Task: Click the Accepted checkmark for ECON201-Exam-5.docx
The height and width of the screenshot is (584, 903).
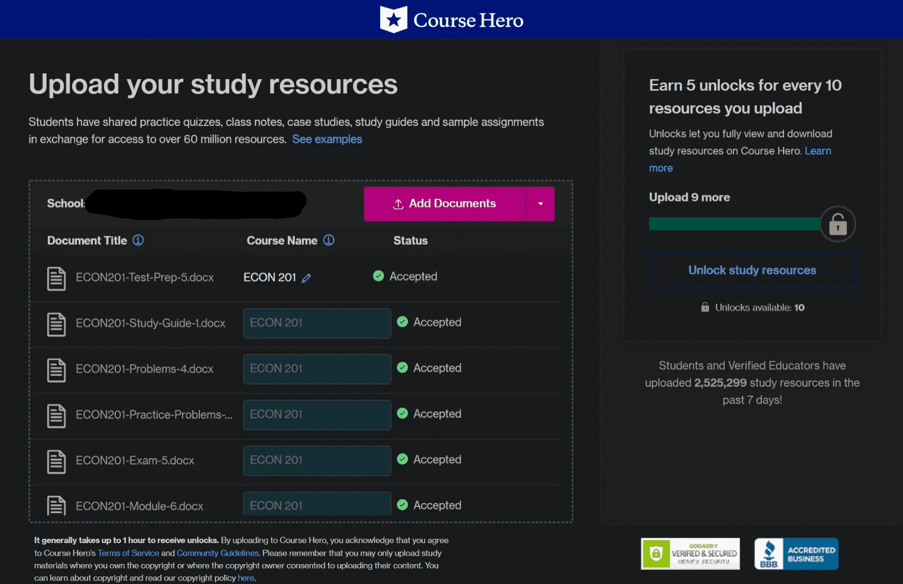Action: [402, 459]
